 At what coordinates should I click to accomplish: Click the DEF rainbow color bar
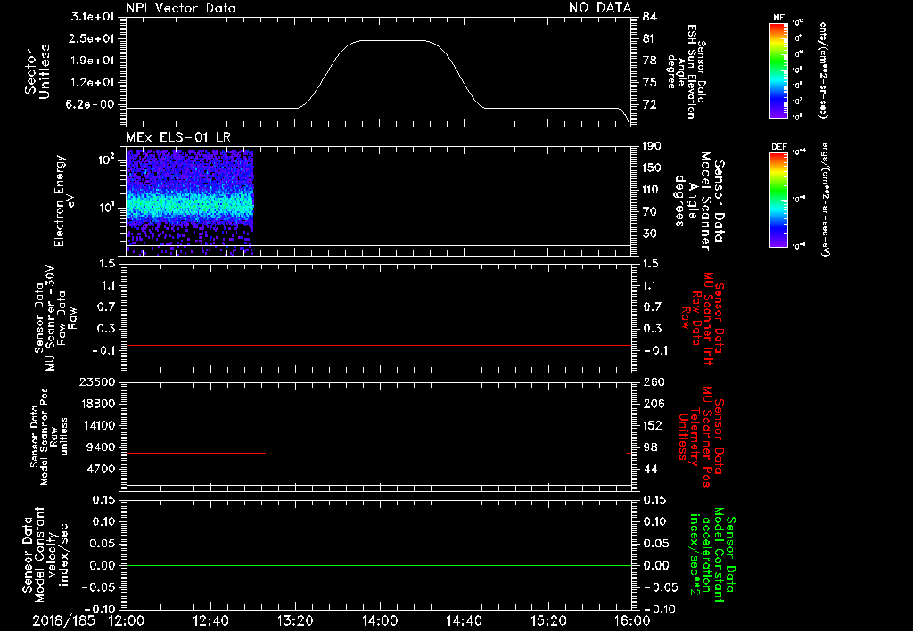[778, 200]
